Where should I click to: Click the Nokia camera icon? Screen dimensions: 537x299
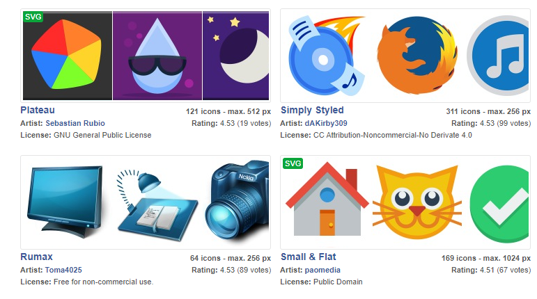pos(237,202)
